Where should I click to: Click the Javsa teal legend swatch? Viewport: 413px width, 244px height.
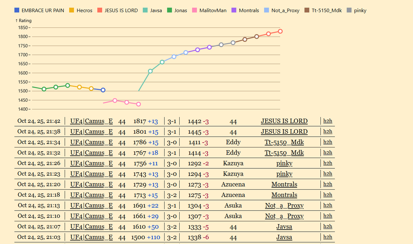(146, 10)
